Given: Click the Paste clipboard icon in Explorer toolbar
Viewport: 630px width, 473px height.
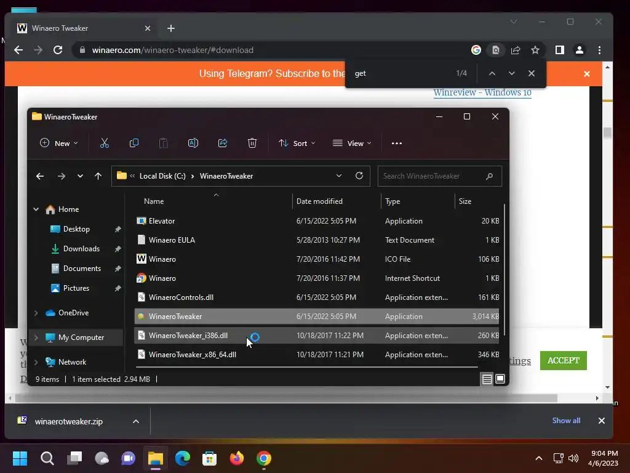Looking at the screenshot, I should [x=164, y=143].
